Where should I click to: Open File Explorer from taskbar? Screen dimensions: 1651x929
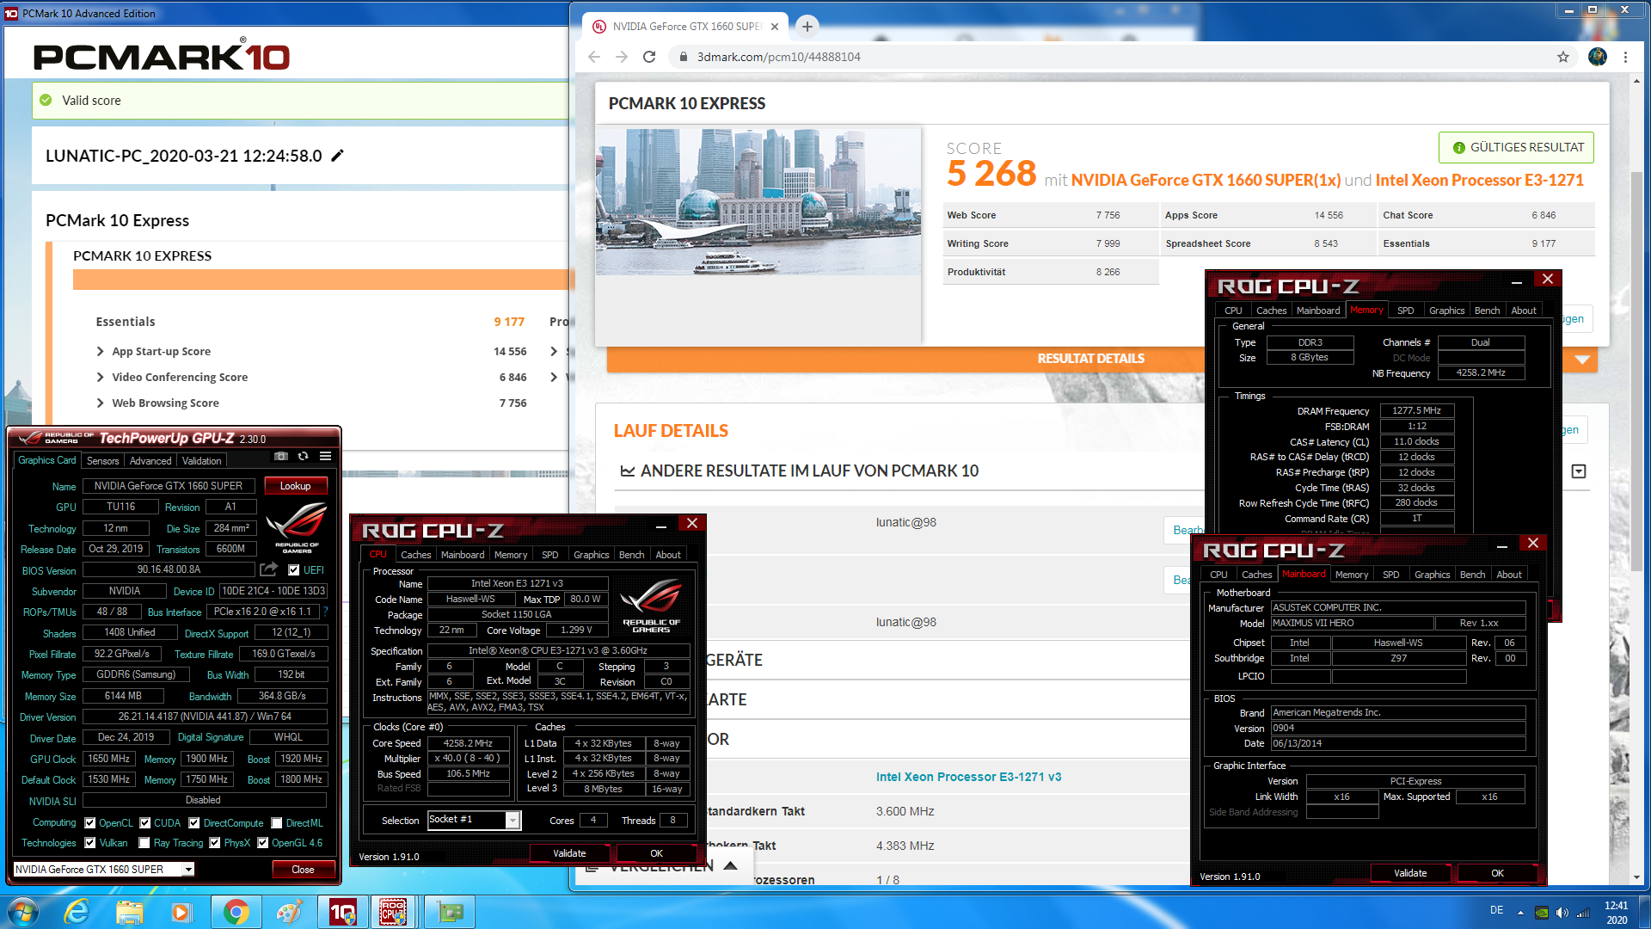coord(130,912)
